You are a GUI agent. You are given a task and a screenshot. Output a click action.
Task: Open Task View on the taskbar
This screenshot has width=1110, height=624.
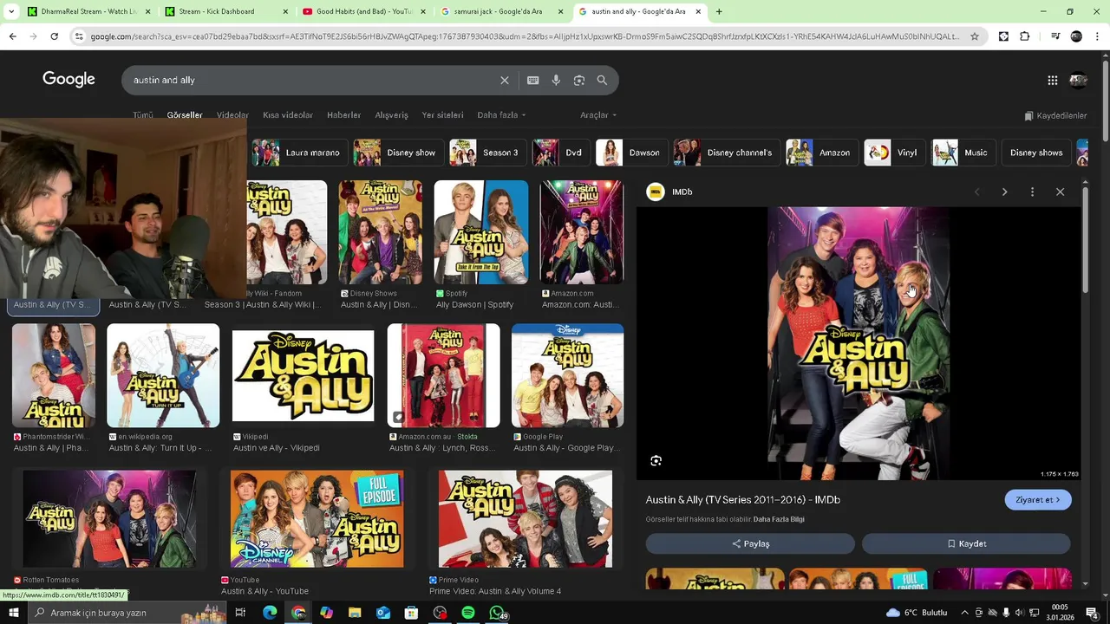tap(240, 613)
